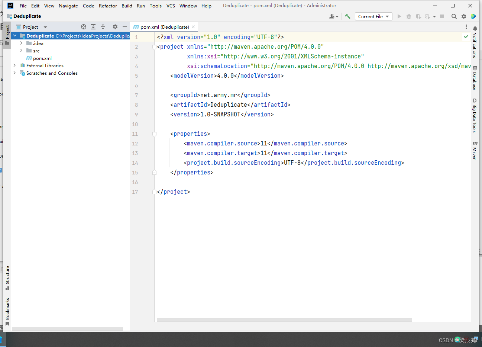Toggle the Bookmarks tool window tab

[7, 312]
